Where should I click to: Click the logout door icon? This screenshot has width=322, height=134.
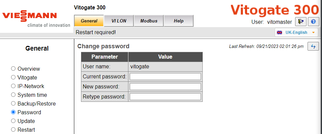click(301, 21)
